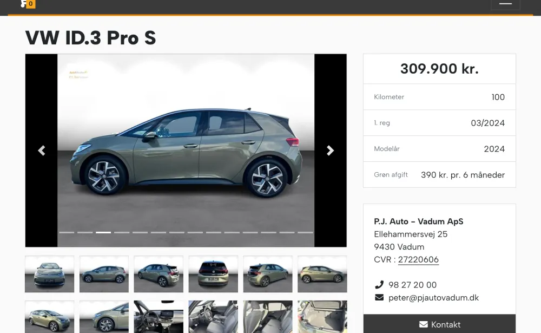Viewport: 541px width, 333px height.
Task: Click the phone icon beside 98 27 20 00
Action: click(x=379, y=285)
